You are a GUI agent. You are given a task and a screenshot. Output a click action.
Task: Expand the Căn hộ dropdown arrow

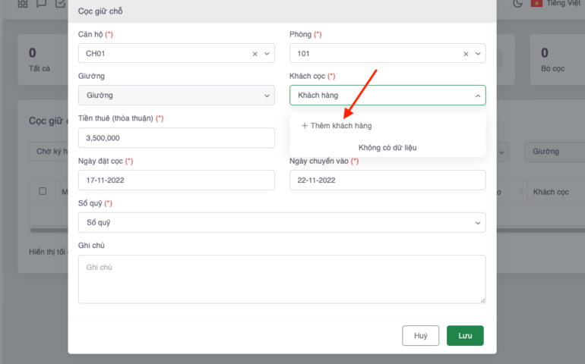pyautogui.click(x=267, y=54)
